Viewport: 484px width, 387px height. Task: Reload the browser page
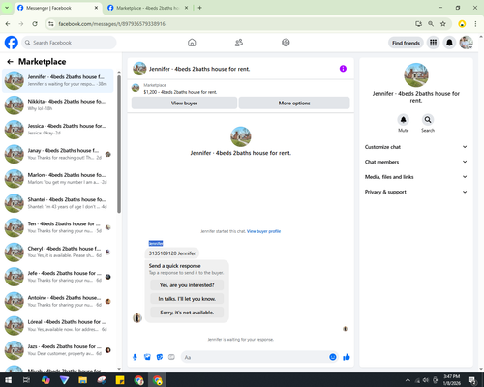click(35, 24)
